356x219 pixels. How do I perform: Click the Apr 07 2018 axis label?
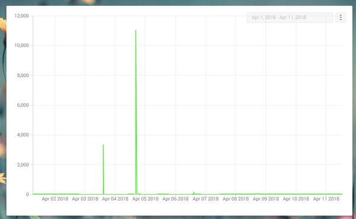pyautogui.click(x=205, y=199)
